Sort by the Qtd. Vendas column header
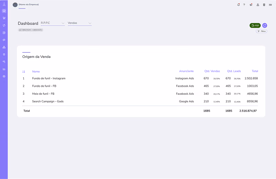This screenshot has width=276, height=179. pos(212,71)
